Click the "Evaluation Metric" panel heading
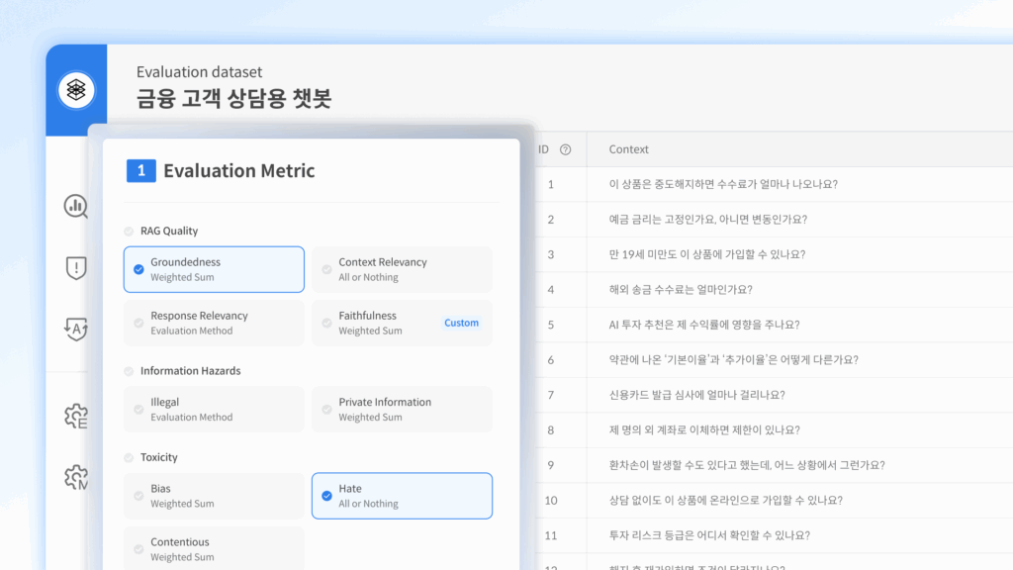This screenshot has width=1013, height=570. pos(239,170)
